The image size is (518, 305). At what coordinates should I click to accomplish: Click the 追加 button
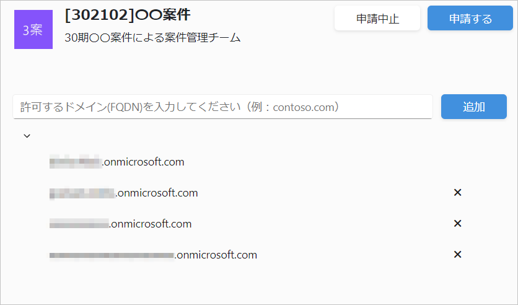[474, 107]
